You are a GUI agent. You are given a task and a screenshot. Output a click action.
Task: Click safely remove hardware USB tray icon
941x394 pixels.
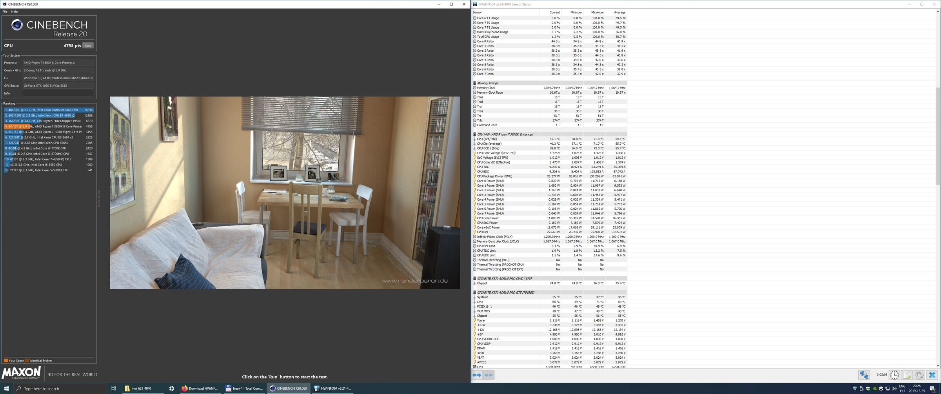pos(861,389)
